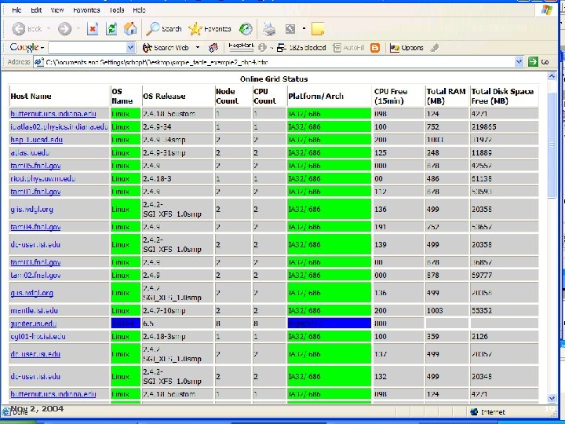Open the mantle.isi.edu host link
The image size is (565, 424).
click(x=35, y=310)
